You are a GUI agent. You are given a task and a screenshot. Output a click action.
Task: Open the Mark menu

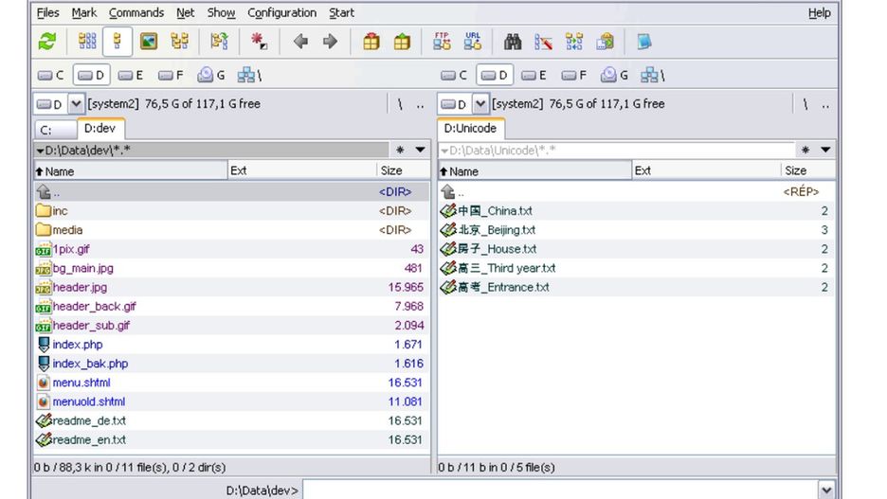pos(84,12)
